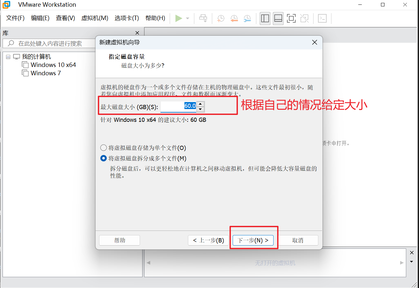Open the power options dropdown arrow
This screenshot has width=419, height=288.
click(188, 18)
